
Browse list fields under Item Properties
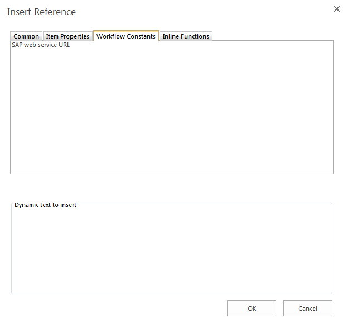(67, 36)
